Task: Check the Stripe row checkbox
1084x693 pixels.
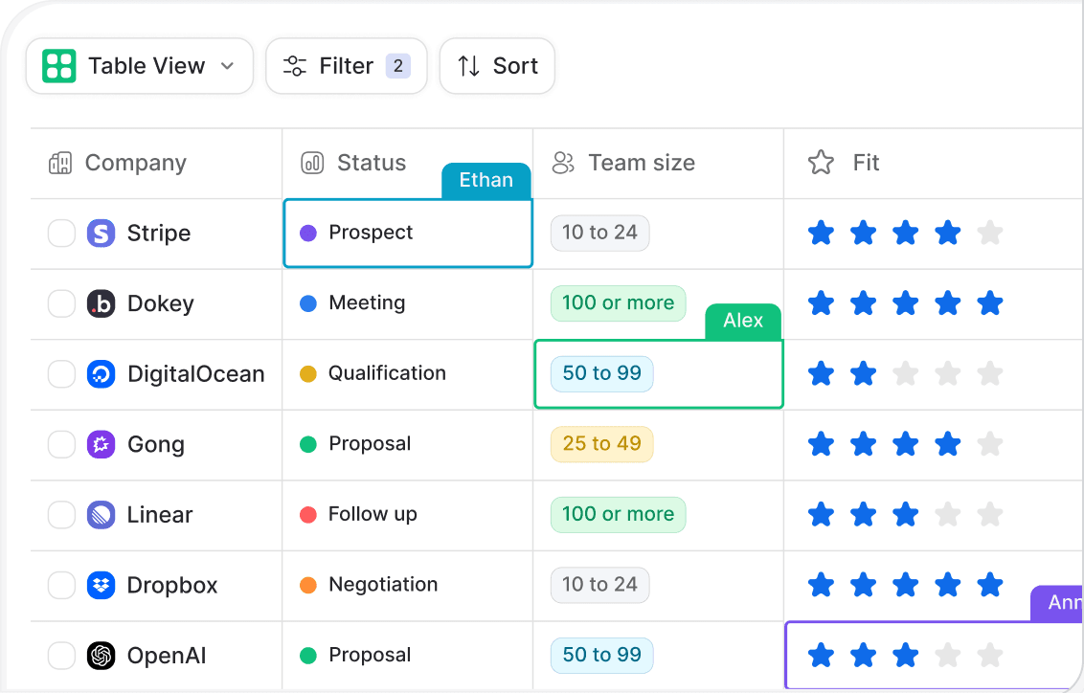Action: click(61, 233)
